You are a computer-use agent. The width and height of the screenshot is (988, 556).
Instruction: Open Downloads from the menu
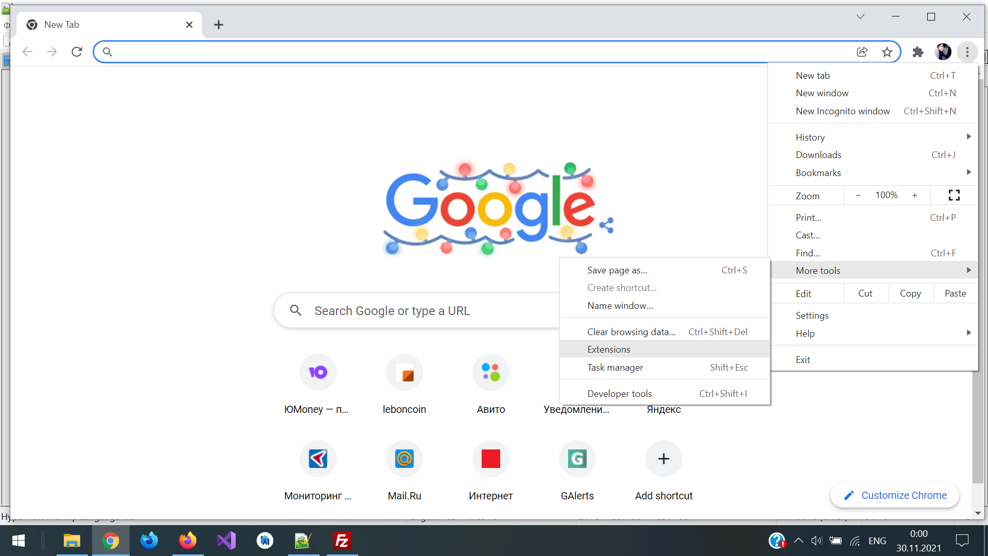tap(873, 155)
